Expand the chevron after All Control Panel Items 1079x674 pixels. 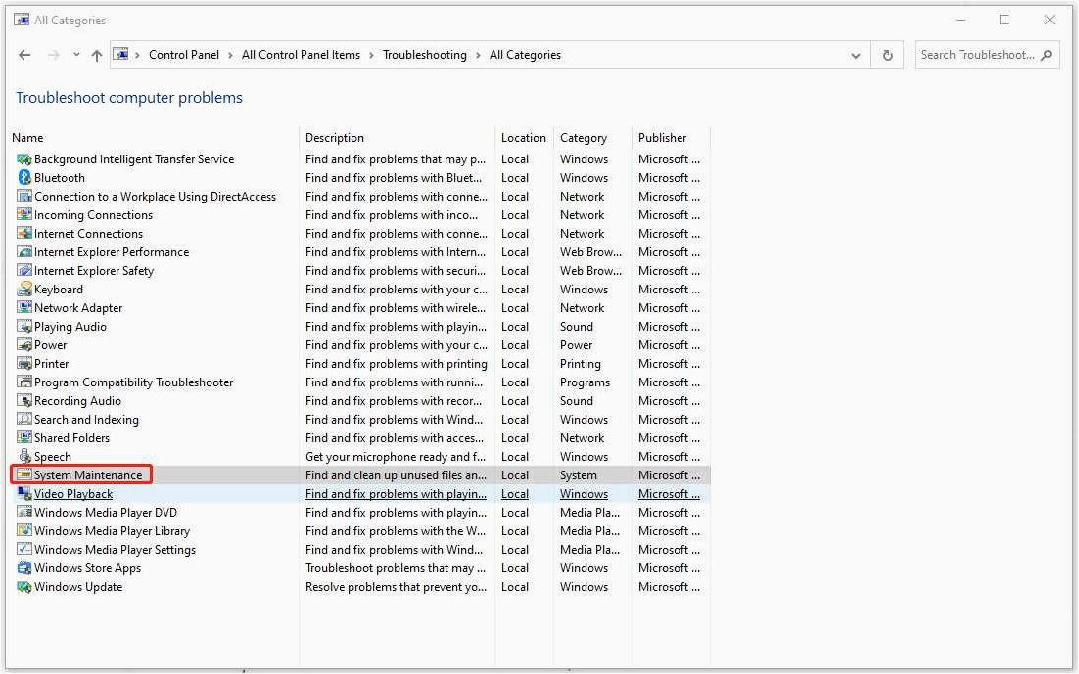372,55
